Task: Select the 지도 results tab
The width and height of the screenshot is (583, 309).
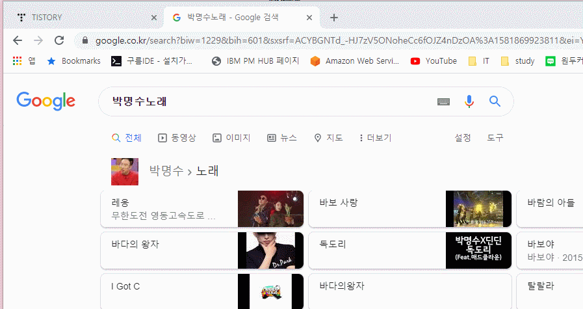Action: click(328, 138)
